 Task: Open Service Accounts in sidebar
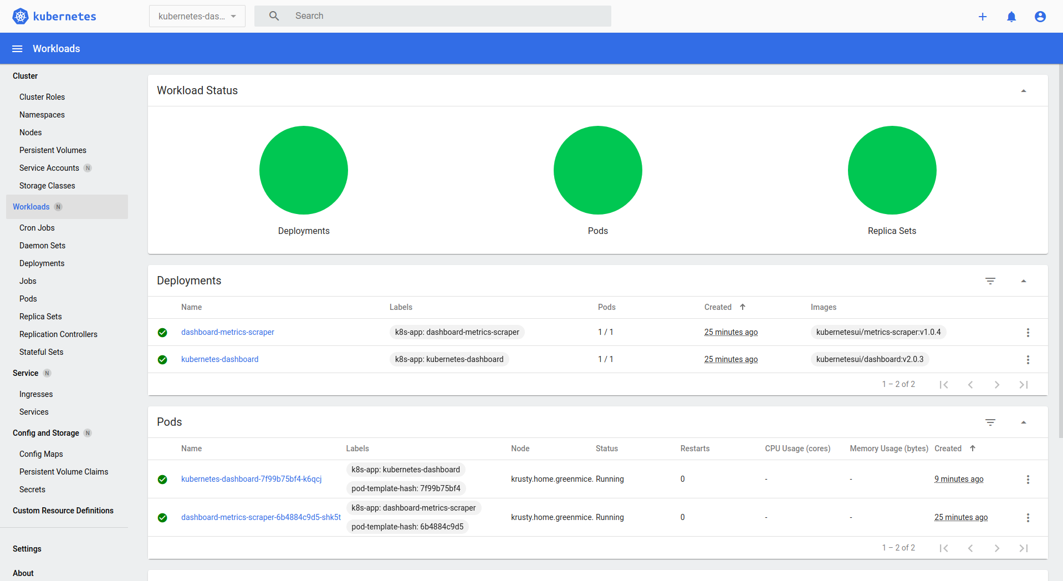pos(49,168)
